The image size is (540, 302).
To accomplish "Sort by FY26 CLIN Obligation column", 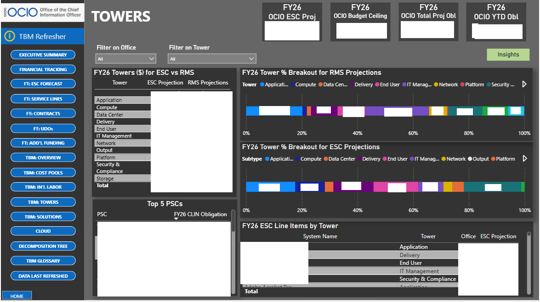I will (x=200, y=214).
